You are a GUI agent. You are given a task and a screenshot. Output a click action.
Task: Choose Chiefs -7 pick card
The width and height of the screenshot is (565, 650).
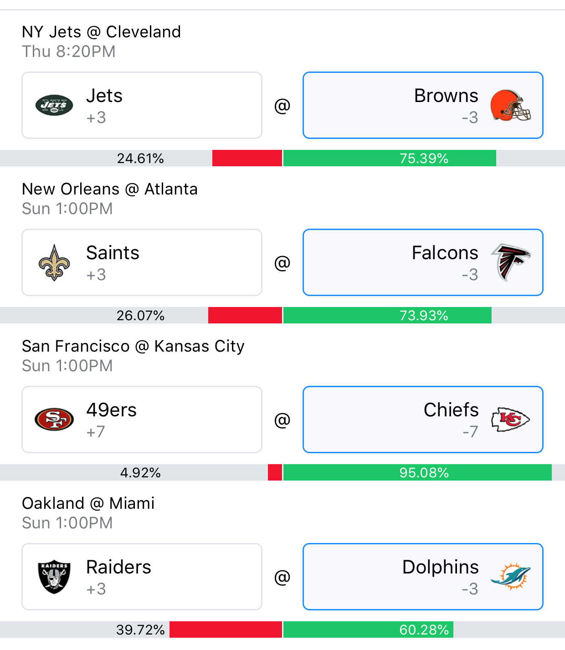[x=423, y=420]
